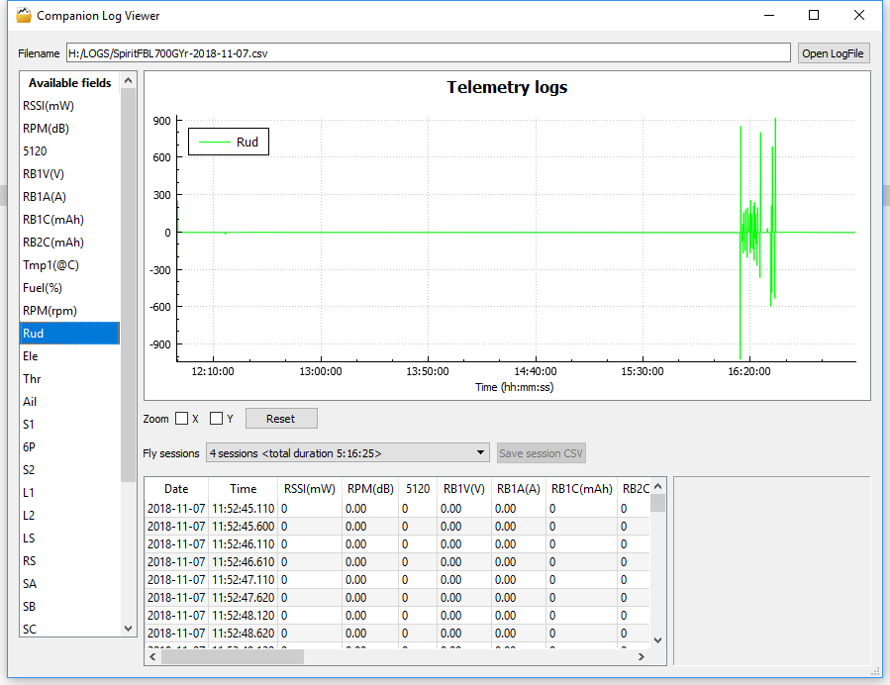Viewport: 890px width, 685px height.
Task: Select the Ele field from Available fields
Action: 31,356
